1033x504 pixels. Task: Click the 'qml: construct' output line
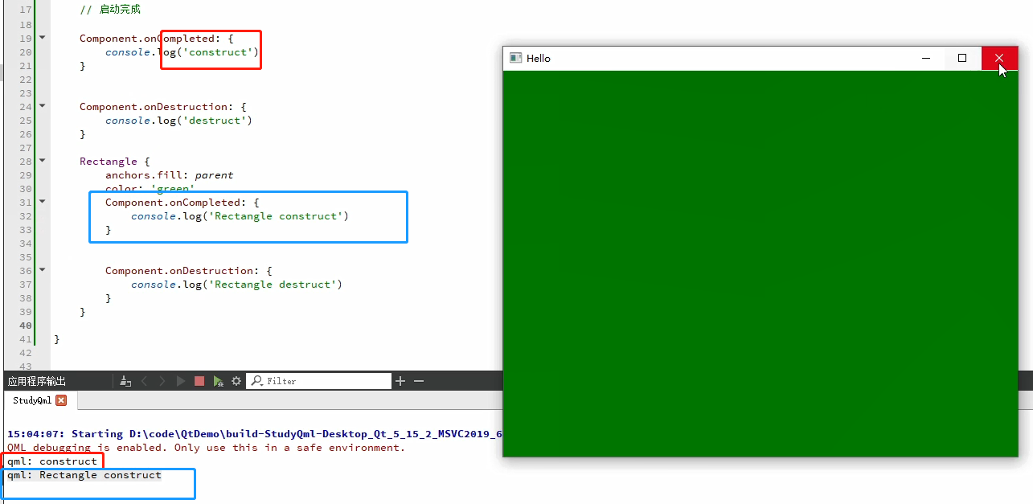pyautogui.click(x=52, y=461)
